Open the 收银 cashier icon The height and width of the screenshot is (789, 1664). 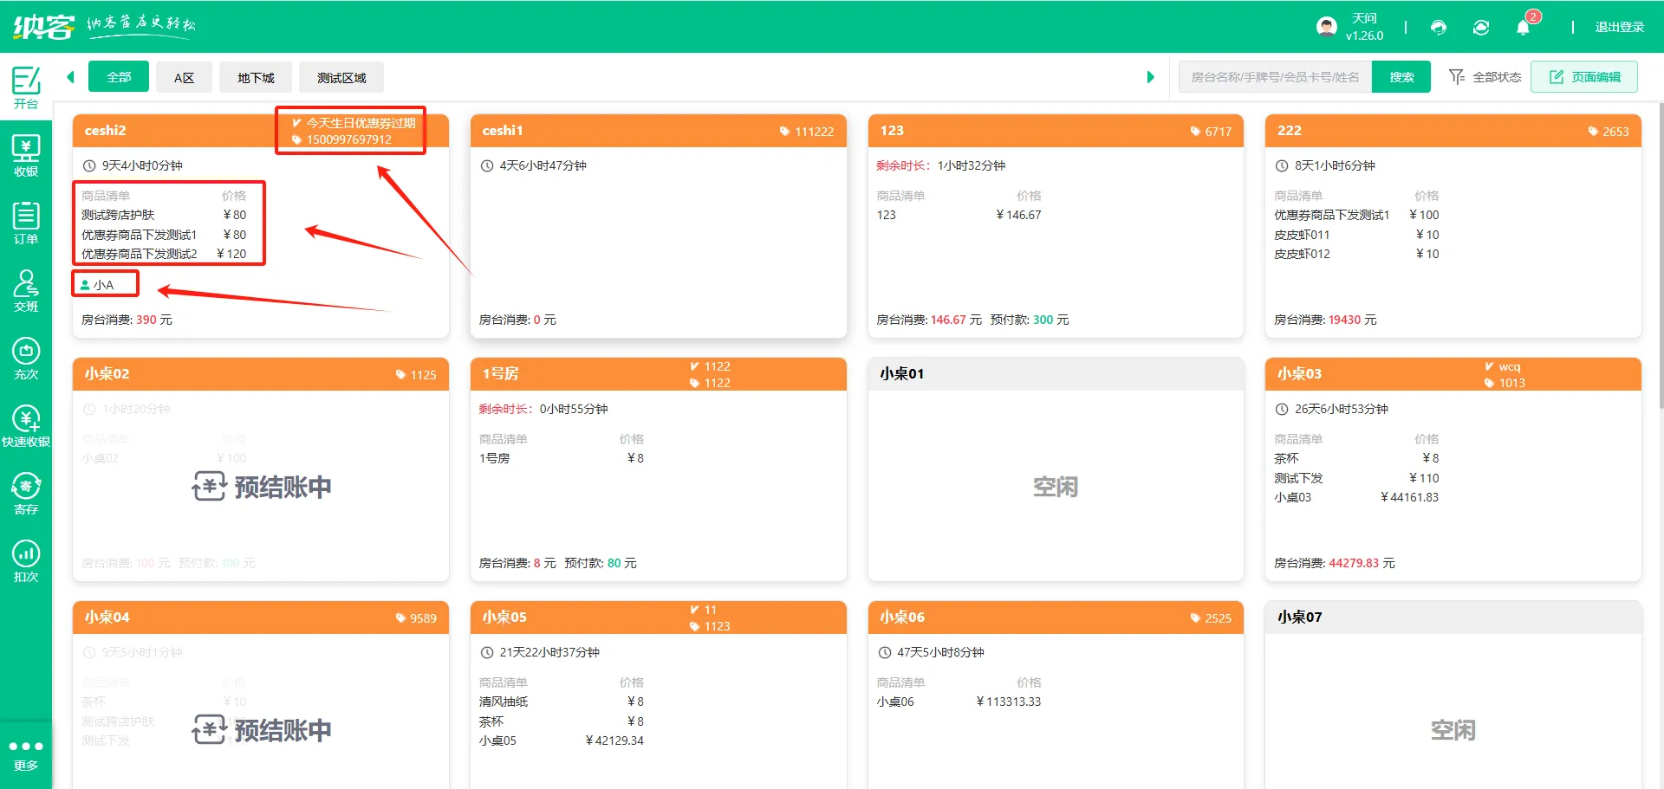(26, 156)
